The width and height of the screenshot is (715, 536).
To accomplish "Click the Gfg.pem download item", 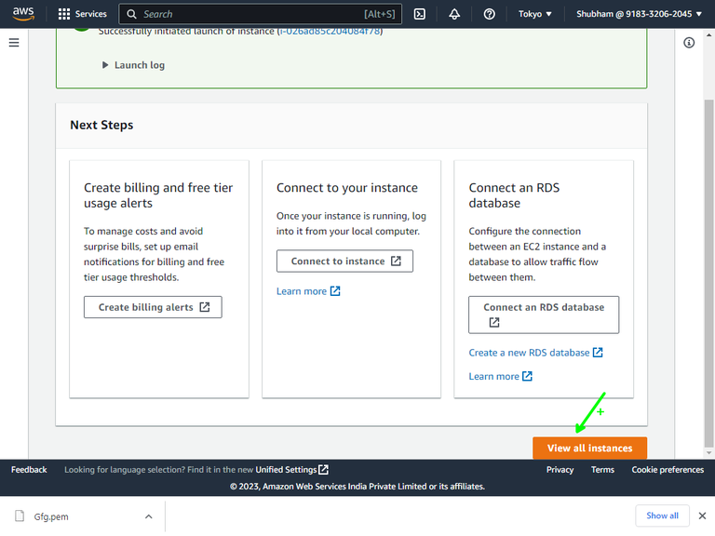I will click(x=82, y=516).
